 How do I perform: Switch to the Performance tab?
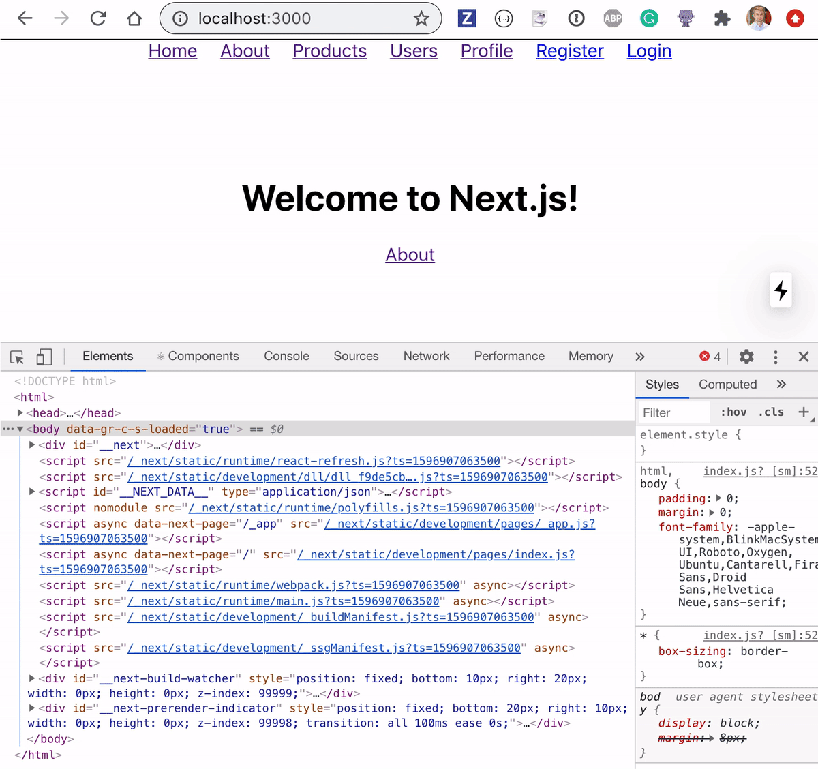[509, 356]
